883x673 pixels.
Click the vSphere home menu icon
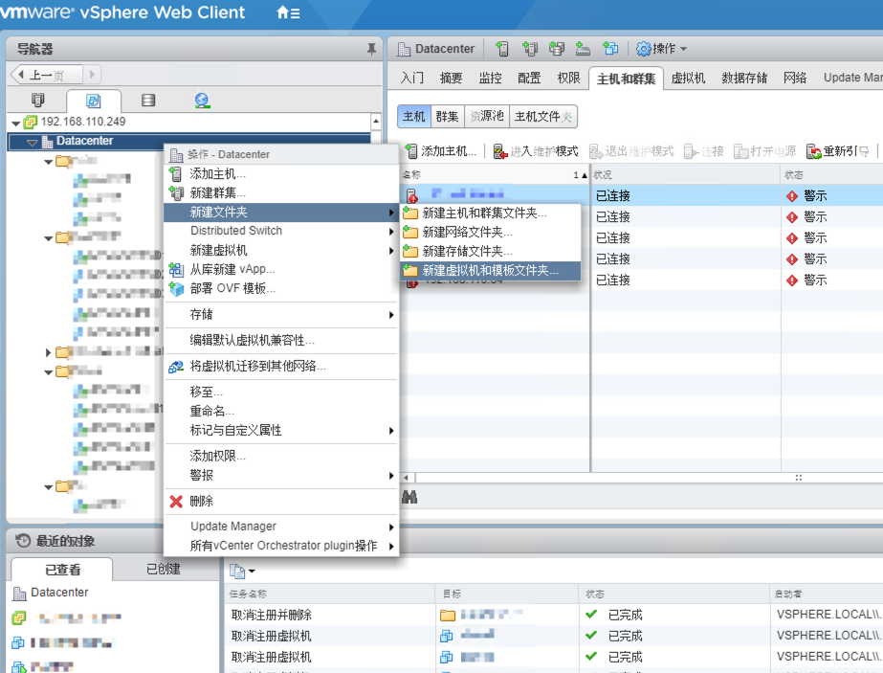click(x=287, y=13)
